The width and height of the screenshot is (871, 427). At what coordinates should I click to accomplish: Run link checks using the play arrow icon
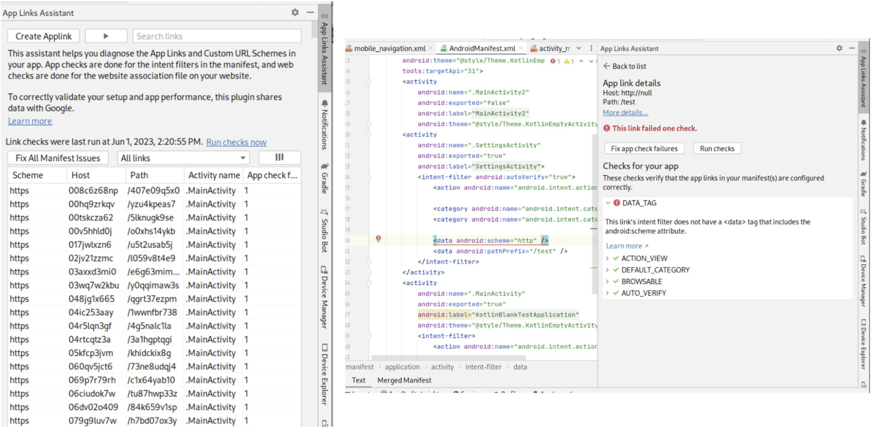click(106, 36)
